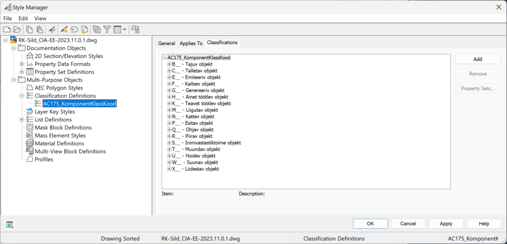Switch to the Applies To tab
The width and height of the screenshot is (507, 244).
pos(191,43)
